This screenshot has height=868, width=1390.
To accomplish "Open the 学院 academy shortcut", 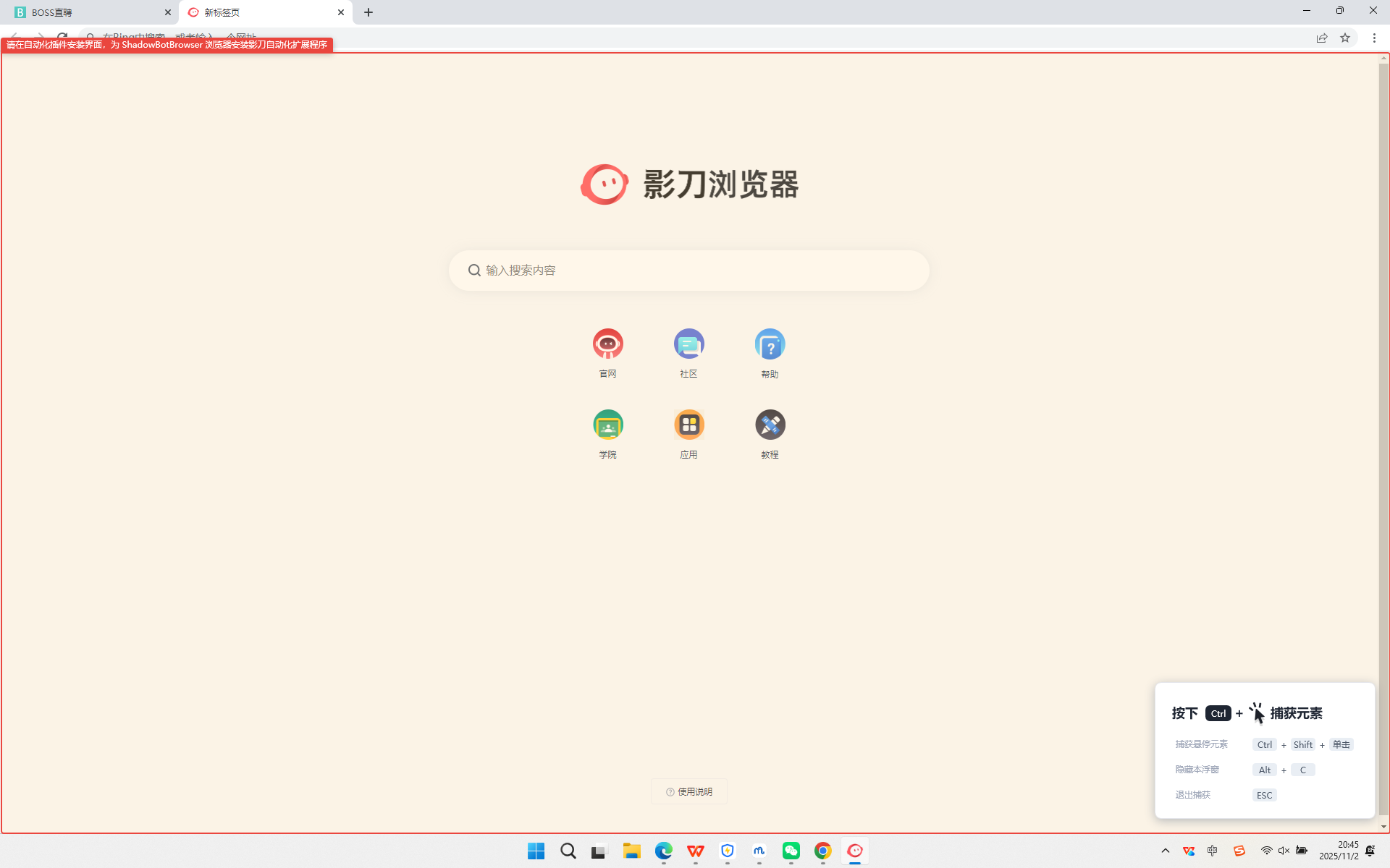I will (x=608, y=425).
